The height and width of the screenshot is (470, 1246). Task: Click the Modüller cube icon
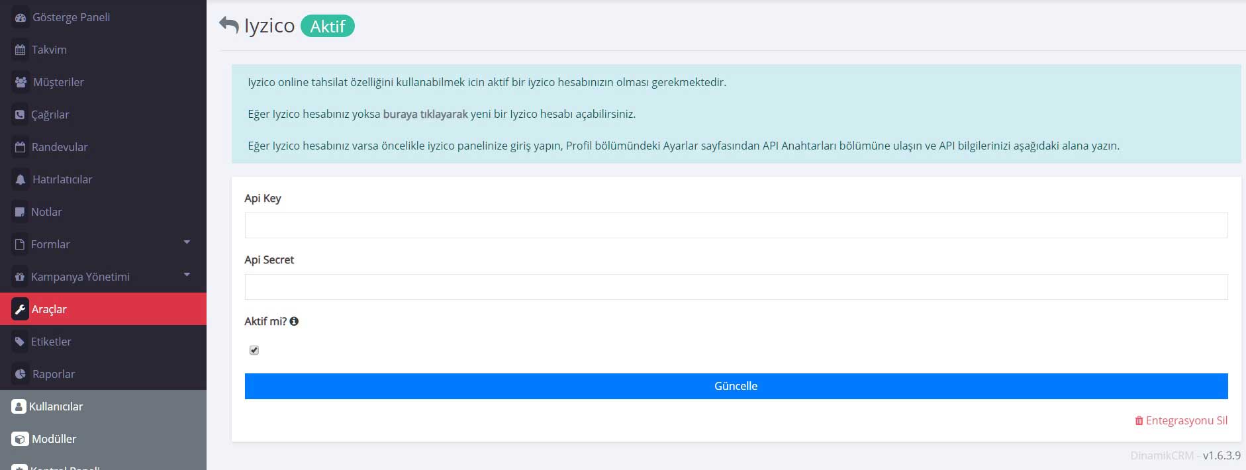pyautogui.click(x=20, y=439)
